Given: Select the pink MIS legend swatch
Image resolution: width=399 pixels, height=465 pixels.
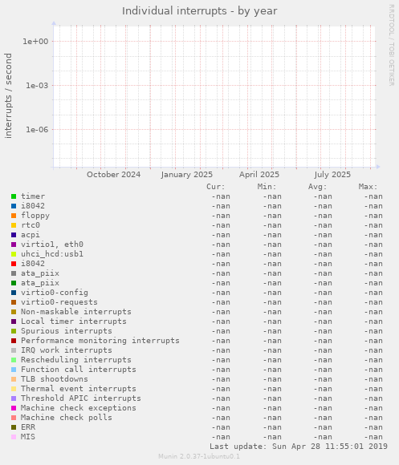Looking at the screenshot, I should pyautogui.click(x=14, y=437).
